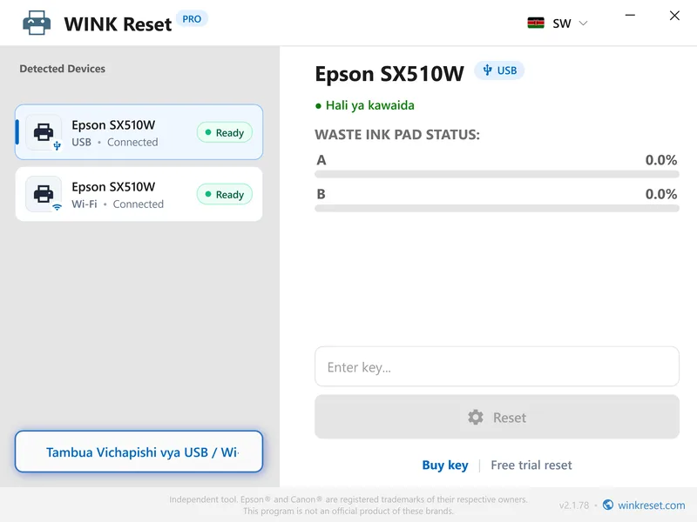Click the Ready badge on USB device

(225, 132)
